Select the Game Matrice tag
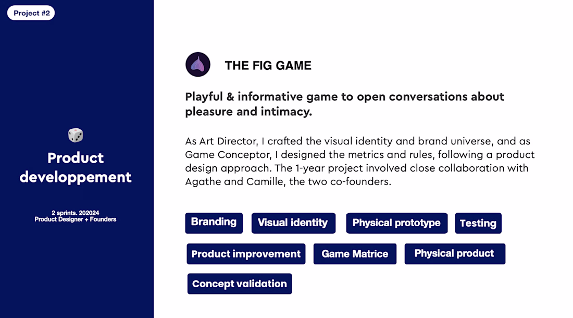This screenshot has width=573, height=318. (x=355, y=254)
